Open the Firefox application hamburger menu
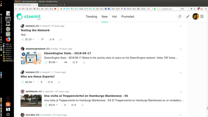Image resolution: width=208 pixels, height=117 pixels. coord(206,9)
